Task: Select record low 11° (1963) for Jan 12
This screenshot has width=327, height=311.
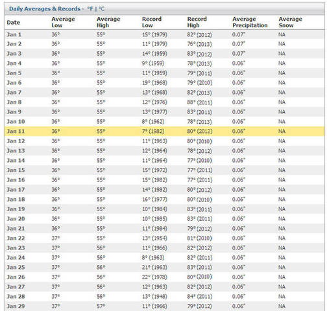Action: pyautogui.click(x=154, y=141)
